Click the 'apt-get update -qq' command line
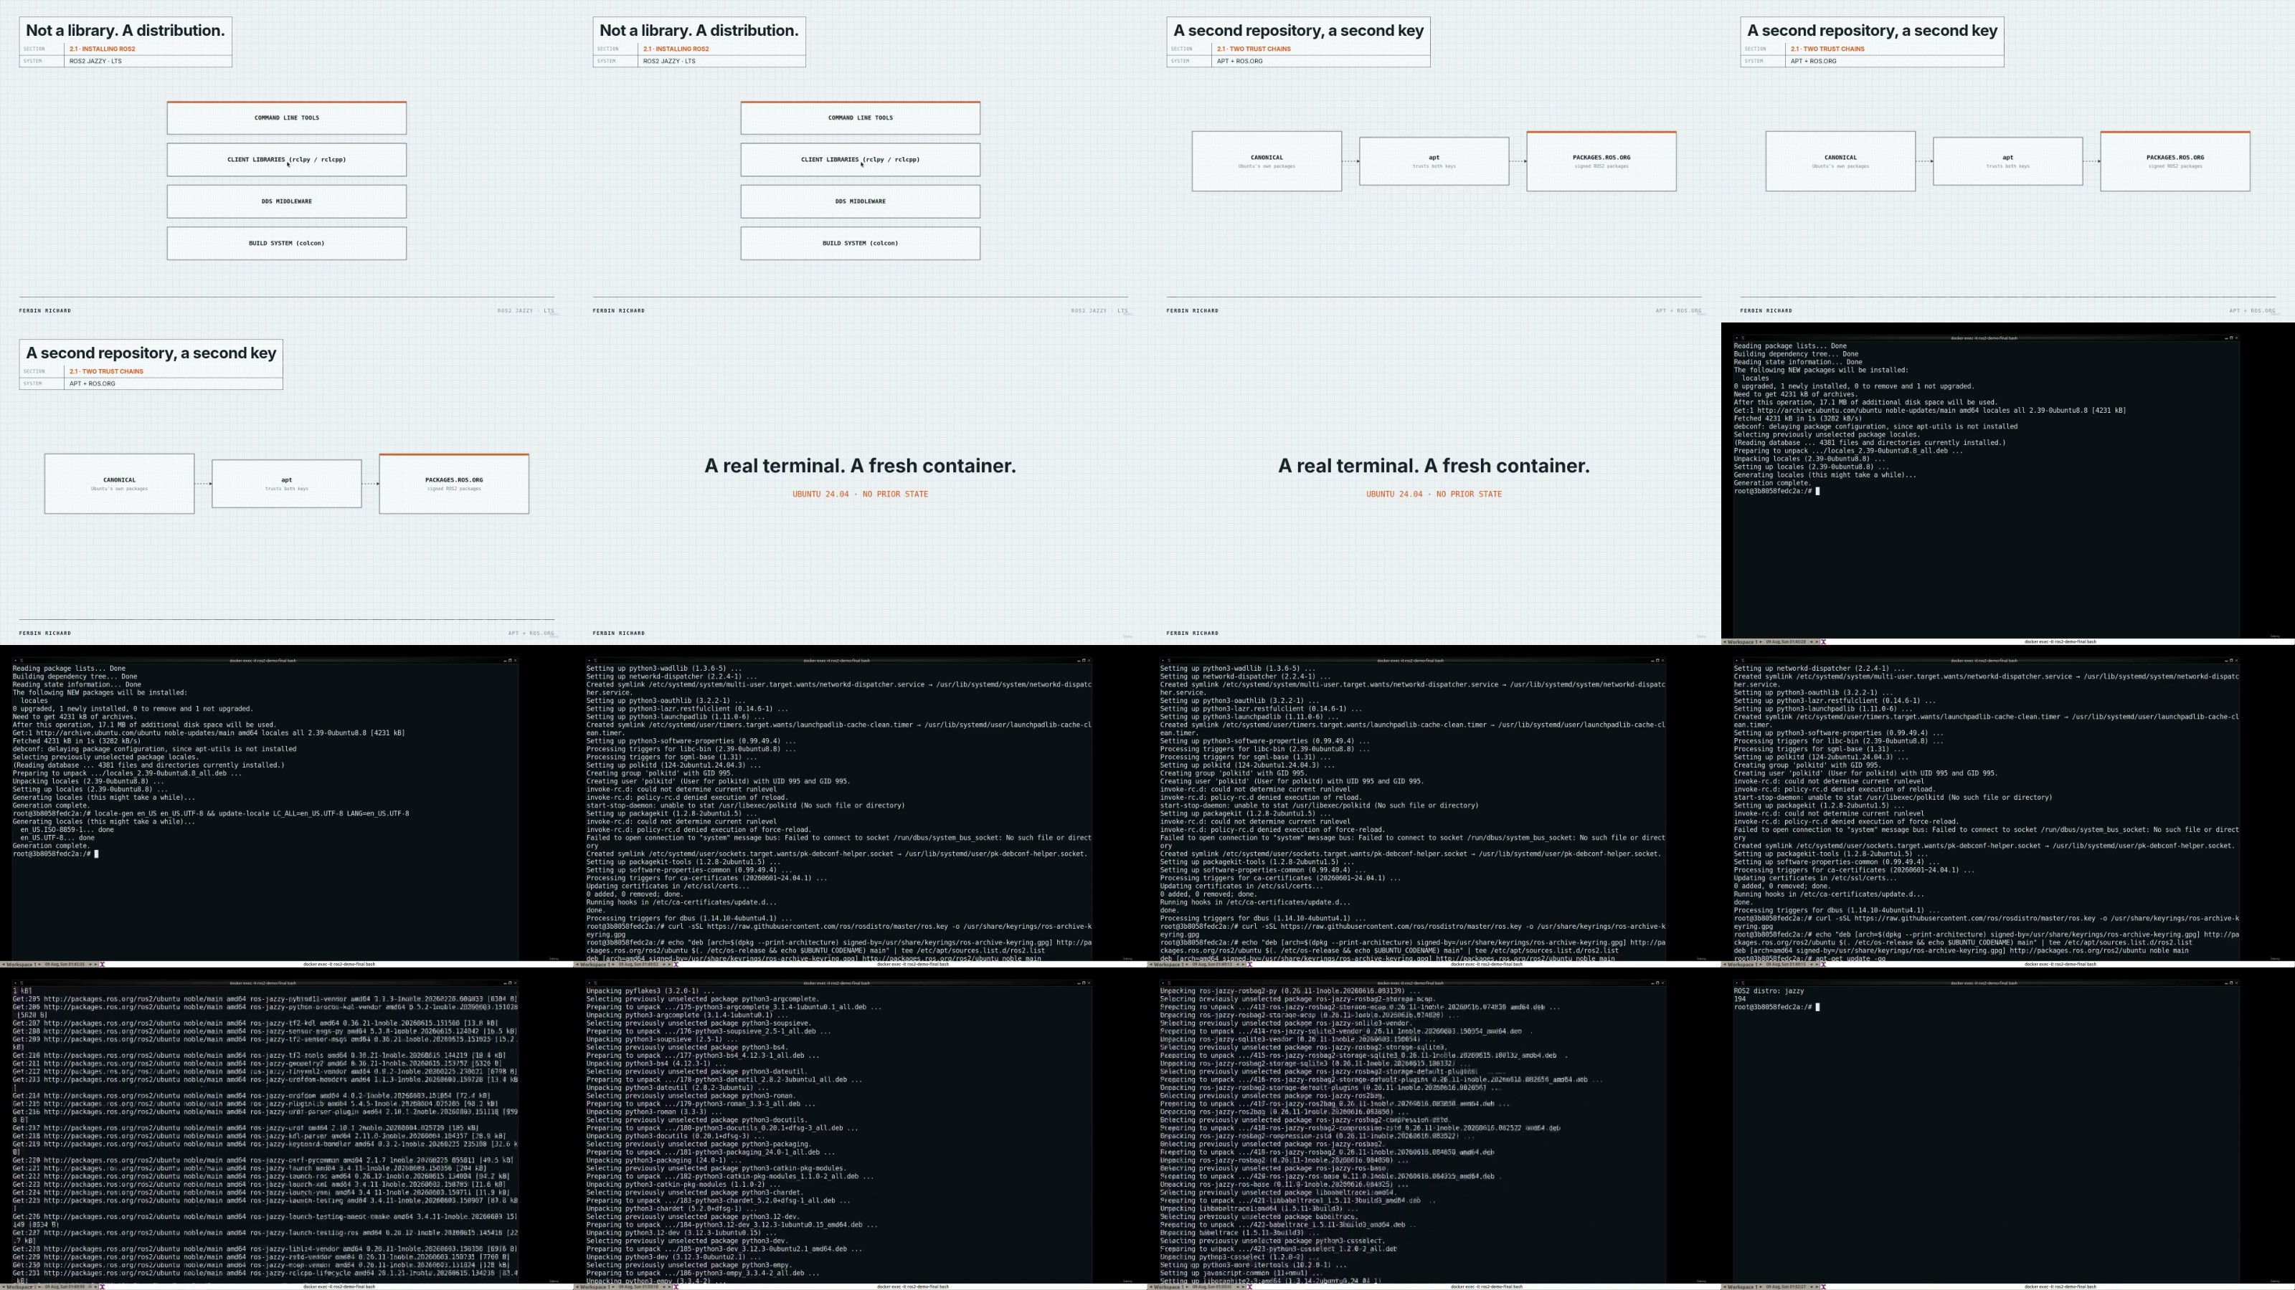This screenshot has width=2295, height=1290. 1809,959
